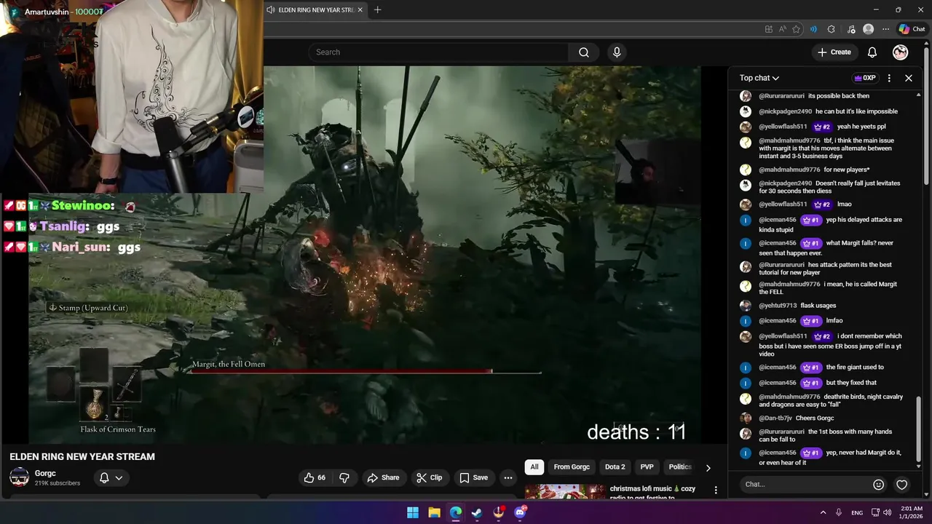Focus the YouTube search field

438,52
